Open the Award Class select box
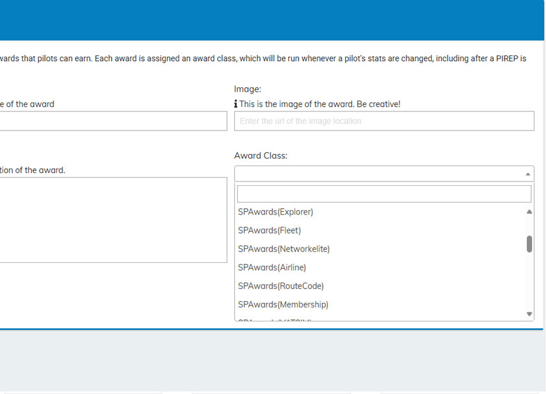This screenshot has height=394, width=546. [383, 174]
